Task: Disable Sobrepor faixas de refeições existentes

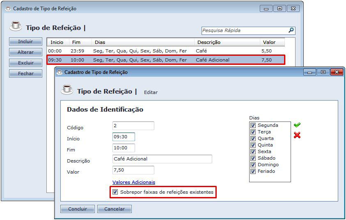Action: [x=115, y=192]
